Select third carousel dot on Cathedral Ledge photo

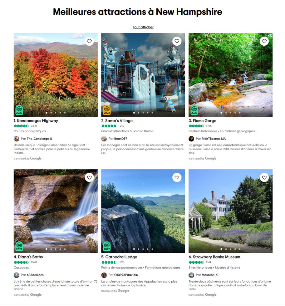(x=143, y=249)
